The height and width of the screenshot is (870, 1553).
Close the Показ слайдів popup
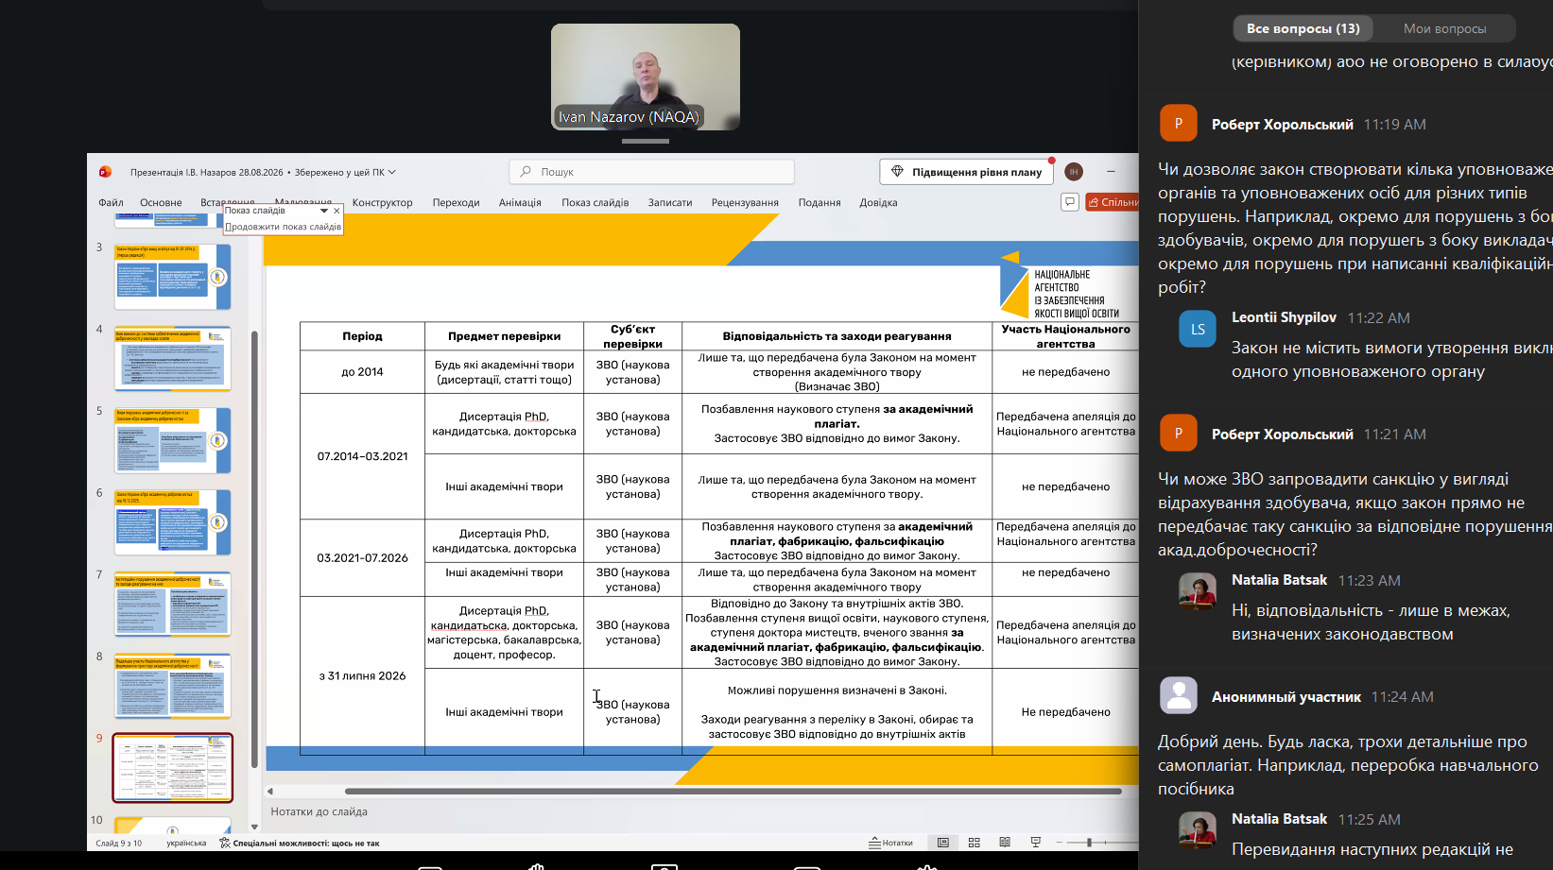336,211
